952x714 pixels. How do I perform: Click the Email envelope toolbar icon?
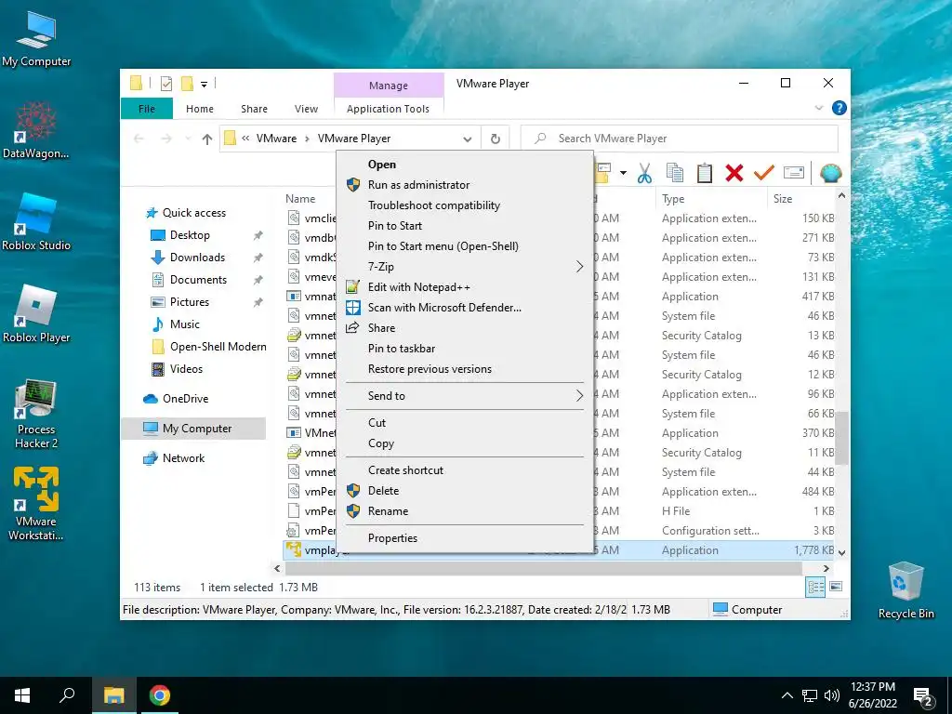coord(794,173)
